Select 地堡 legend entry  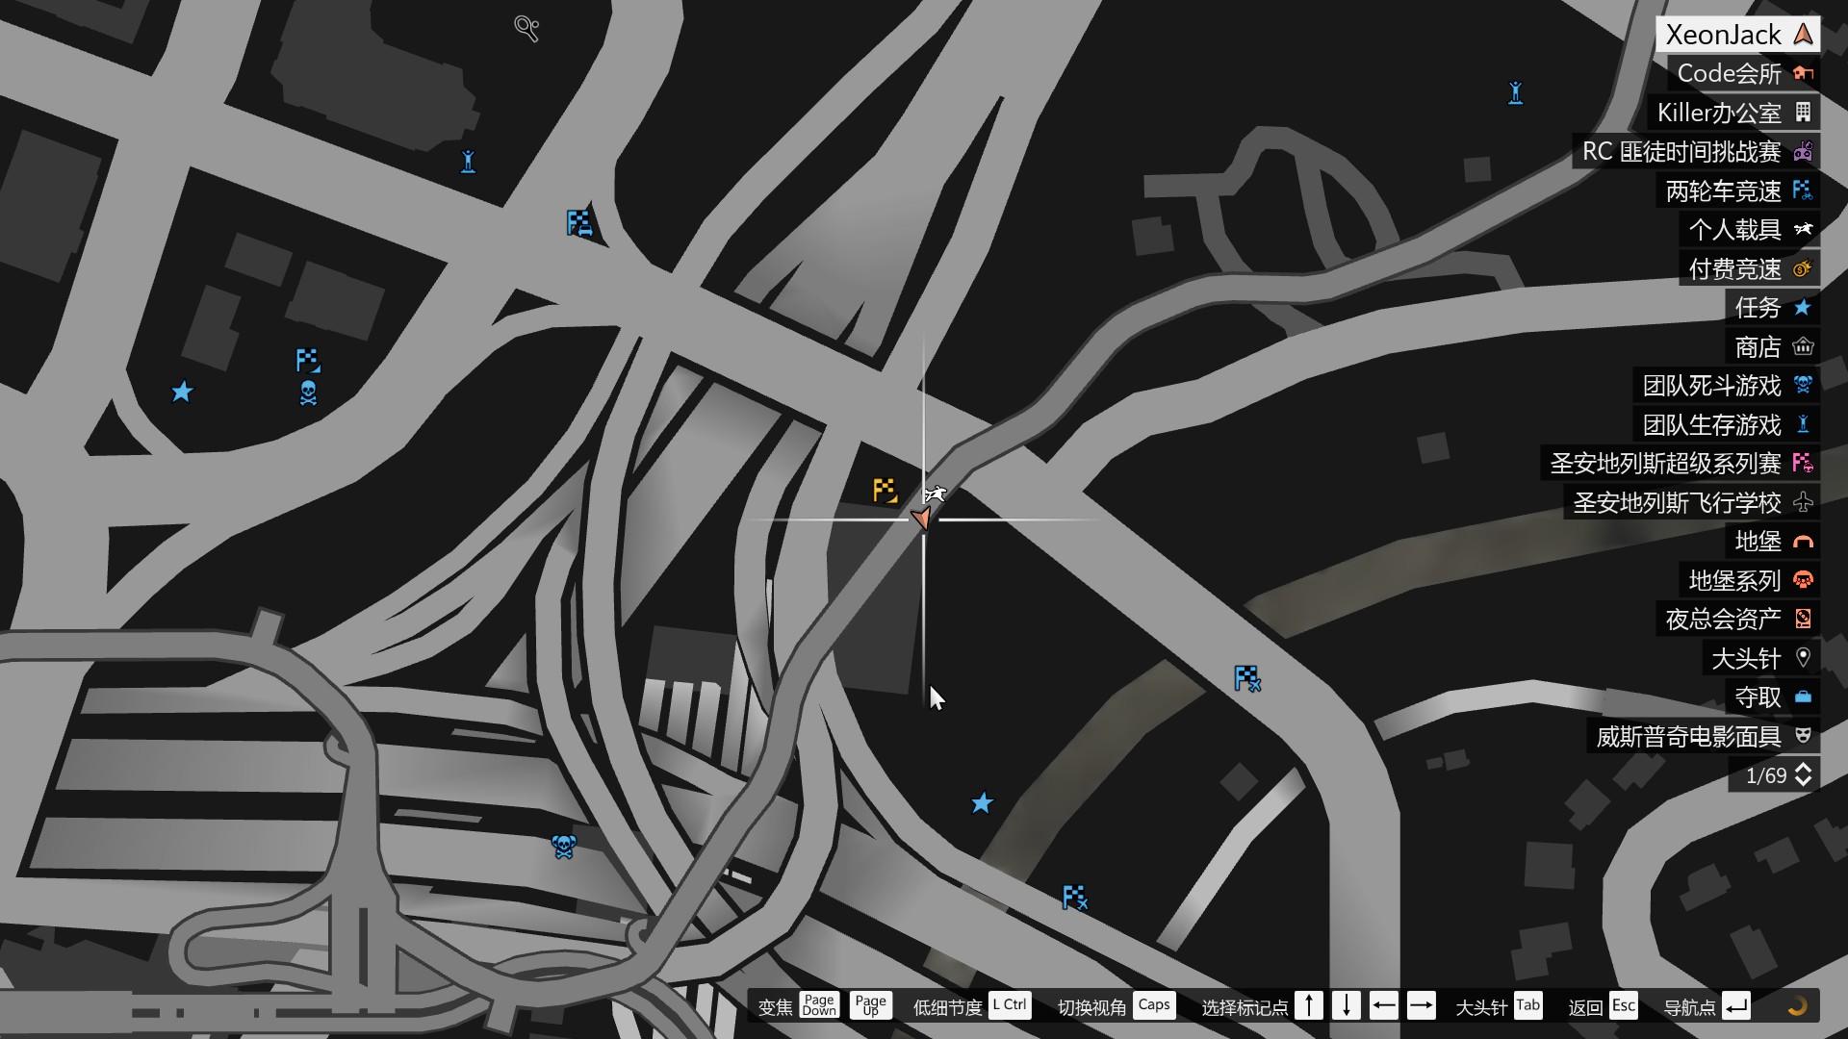tap(1773, 542)
